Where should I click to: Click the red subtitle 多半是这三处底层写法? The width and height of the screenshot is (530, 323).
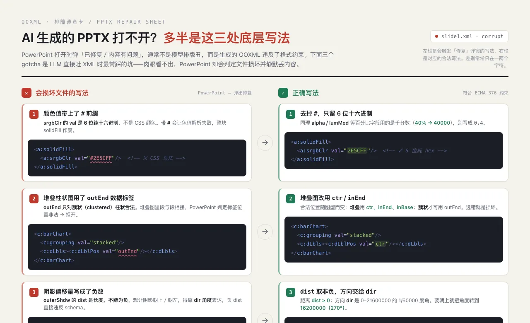pos(226,38)
